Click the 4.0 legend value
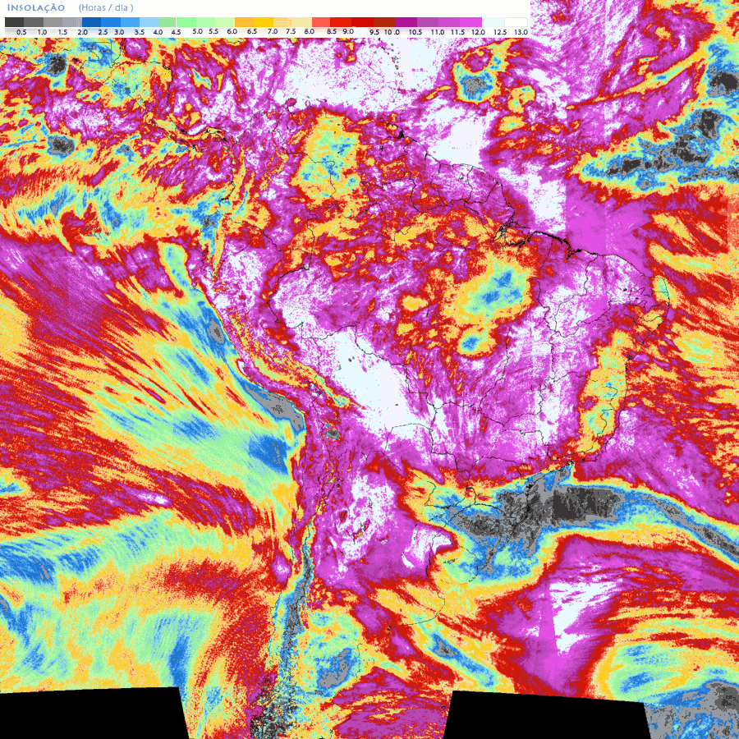This screenshot has height=739, width=739. point(158,32)
